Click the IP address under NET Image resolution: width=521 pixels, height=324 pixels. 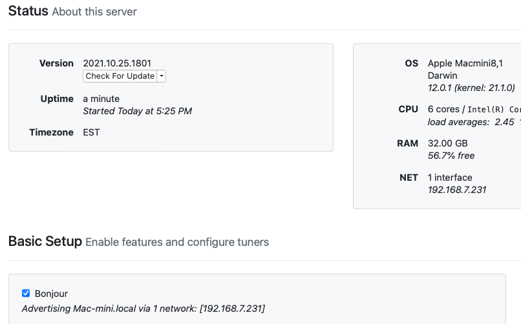point(457,190)
